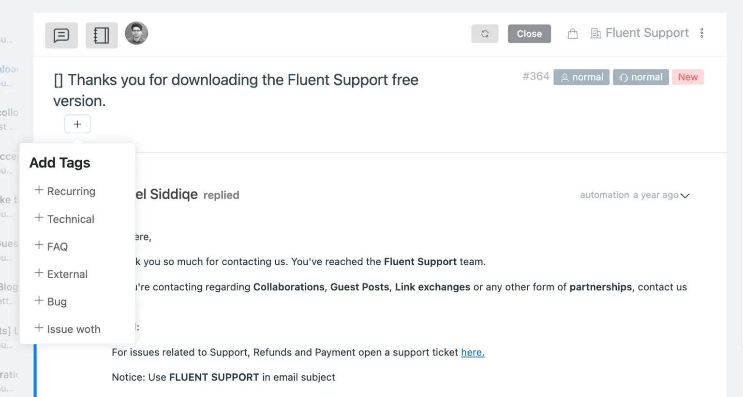
Task: Click the shopping bag product icon
Action: coord(573,34)
